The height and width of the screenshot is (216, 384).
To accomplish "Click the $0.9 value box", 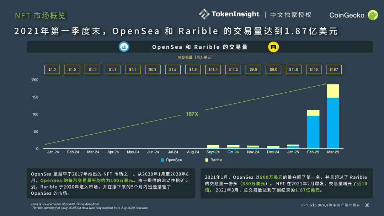I will [x=153, y=70].
